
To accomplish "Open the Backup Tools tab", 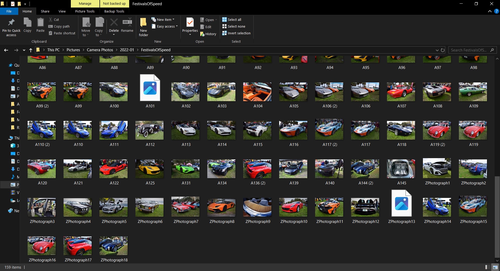I will click(x=114, y=11).
